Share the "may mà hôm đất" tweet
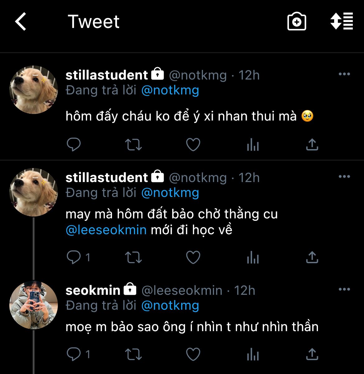364x374 pixels. [x=312, y=258]
